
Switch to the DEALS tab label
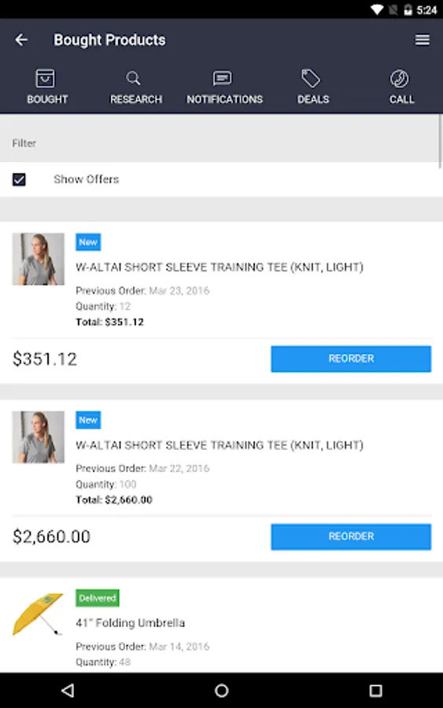tap(313, 99)
